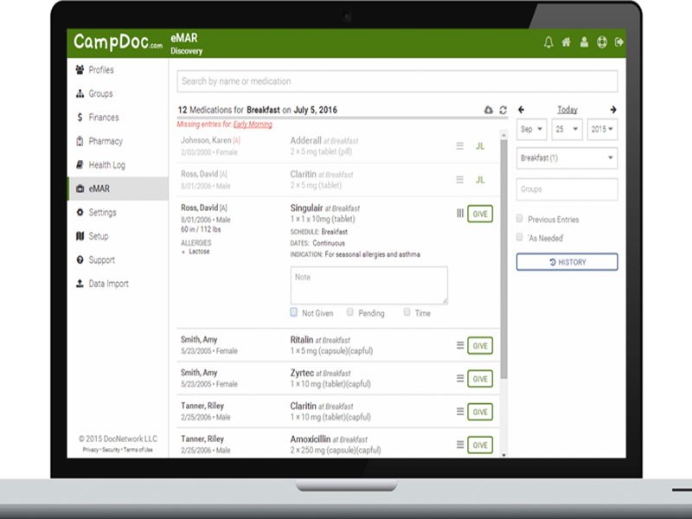The width and height of the screenshot is (692, 519).
Task: Click the cloud download icon above medication list
Action: [x=488, y=110]
